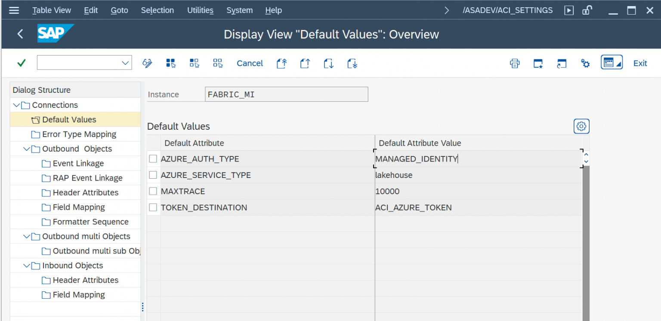Open the Goto menu
The height and width of the screenshot is (321, 661).
[119, 10]
